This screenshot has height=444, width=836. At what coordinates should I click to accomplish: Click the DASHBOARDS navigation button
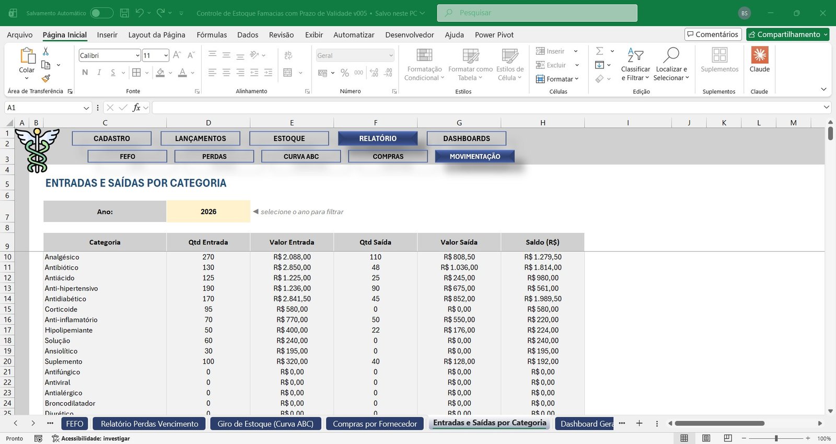click(x=467, y=138)
